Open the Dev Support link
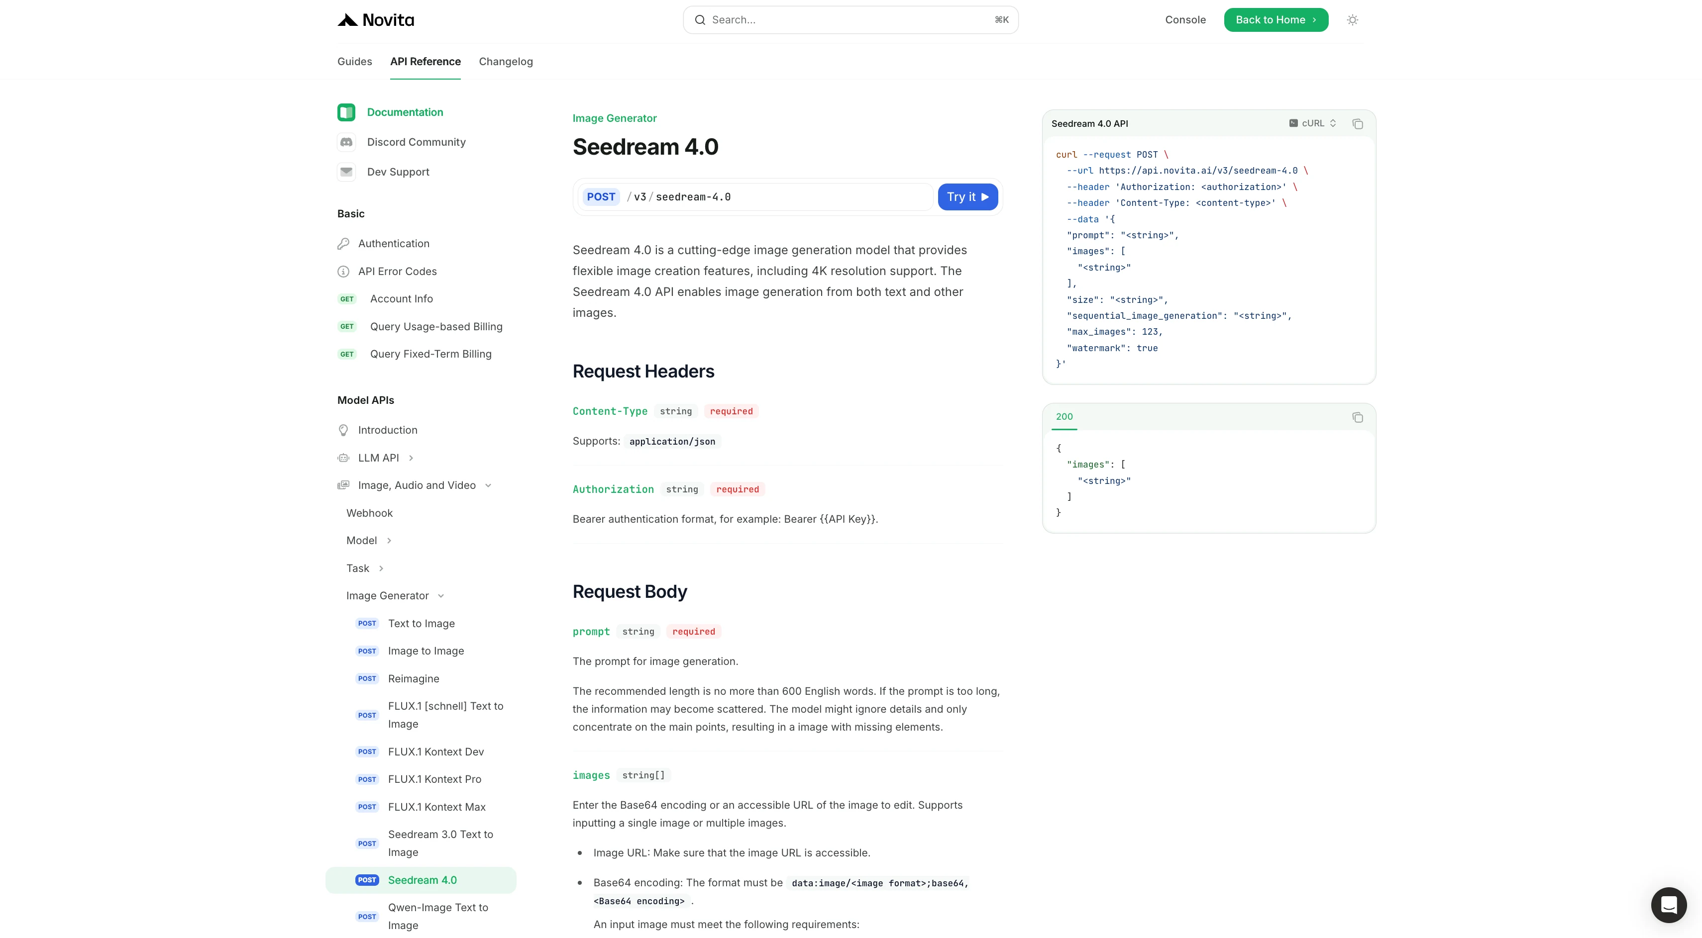The image size is (1702, 938). (398, 172)
